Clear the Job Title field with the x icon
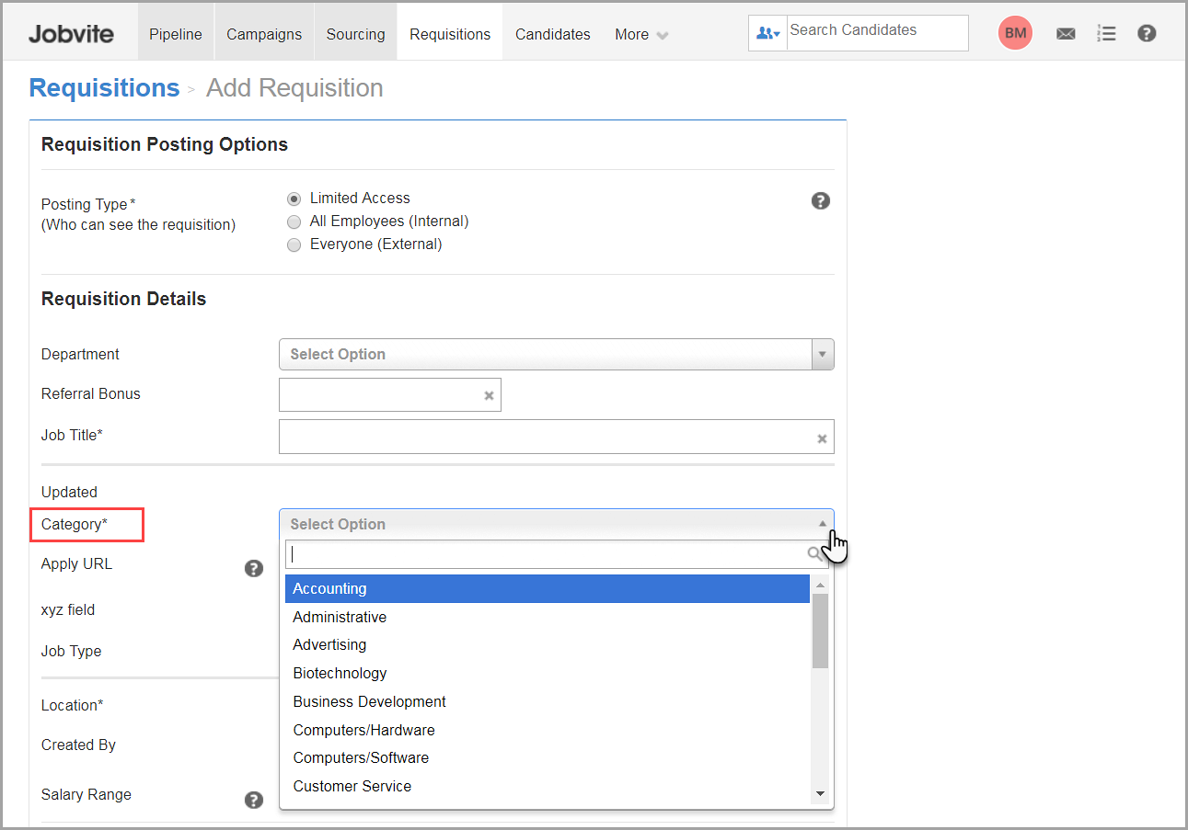Screen dimensions: 1188x830 822,438
